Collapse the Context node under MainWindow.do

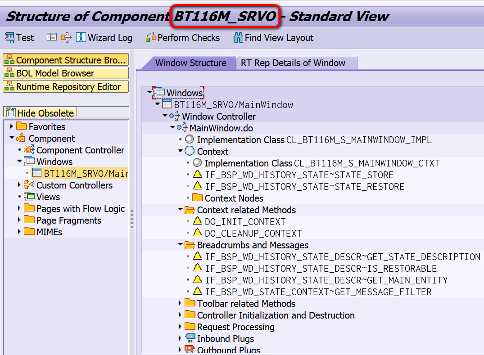tap(180, 151)
